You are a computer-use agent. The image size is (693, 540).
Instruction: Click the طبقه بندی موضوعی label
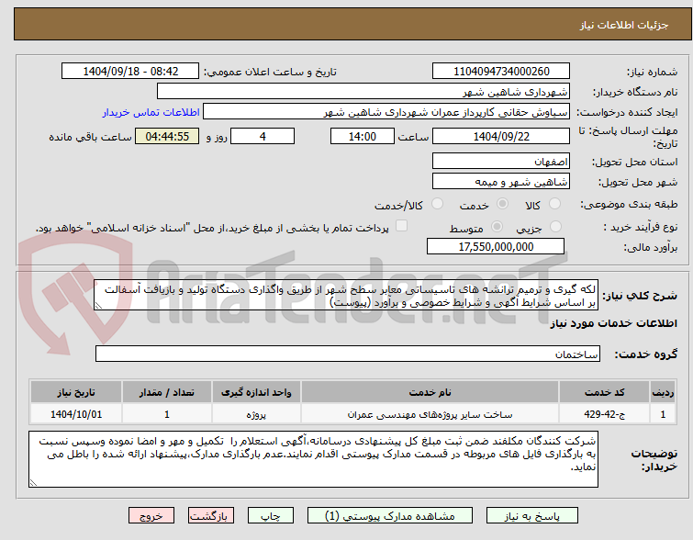(x=629, y=204)
